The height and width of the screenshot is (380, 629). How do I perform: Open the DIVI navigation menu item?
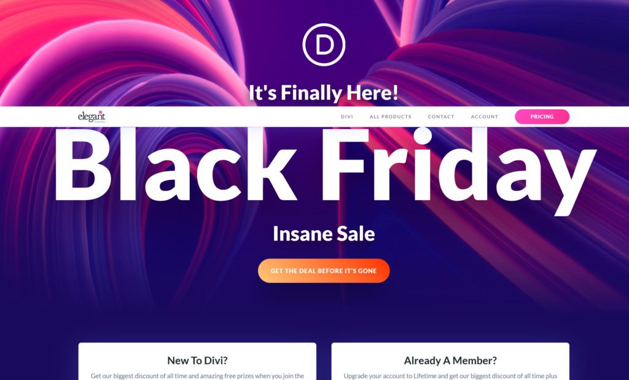[x=347, y=116]
